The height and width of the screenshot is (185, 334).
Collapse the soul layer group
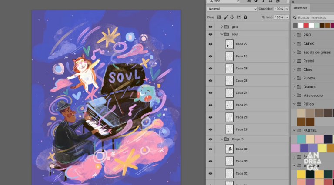click(x=222, y=34)
